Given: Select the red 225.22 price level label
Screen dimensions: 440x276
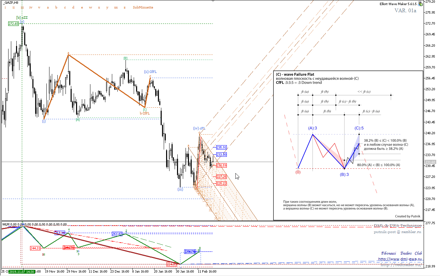Looking at the screenshot, I should point(221,183).
